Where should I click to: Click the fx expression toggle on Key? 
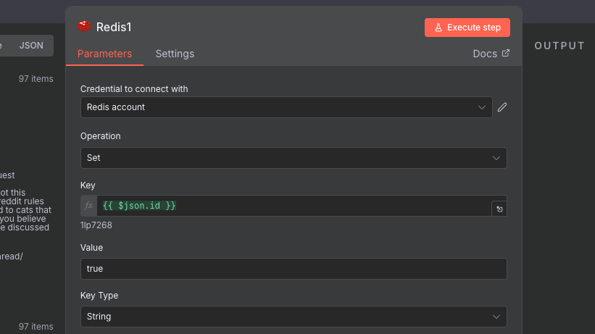click(89, 206)
